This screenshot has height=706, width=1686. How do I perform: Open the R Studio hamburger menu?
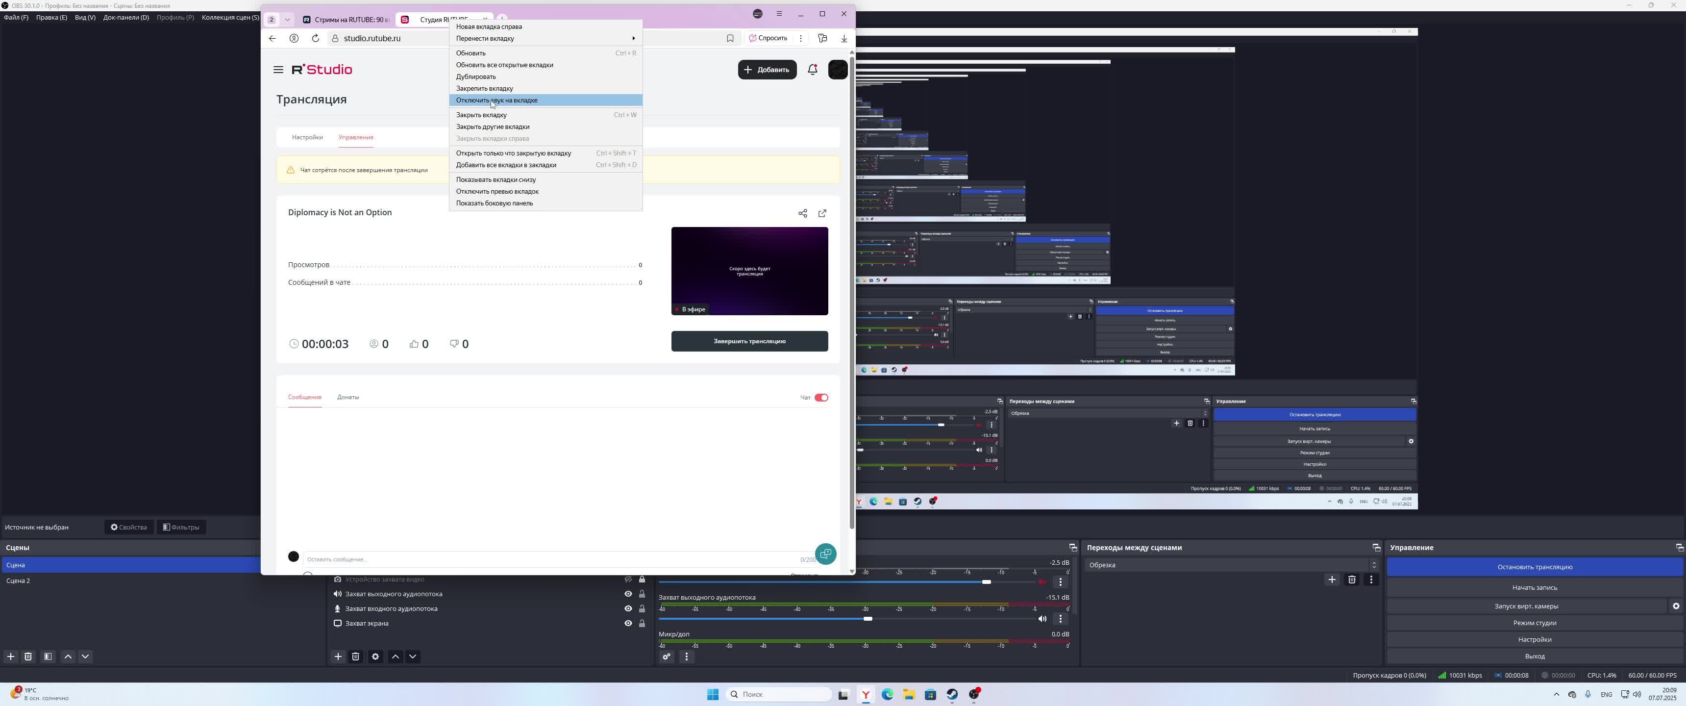click(x=278, y=70)
